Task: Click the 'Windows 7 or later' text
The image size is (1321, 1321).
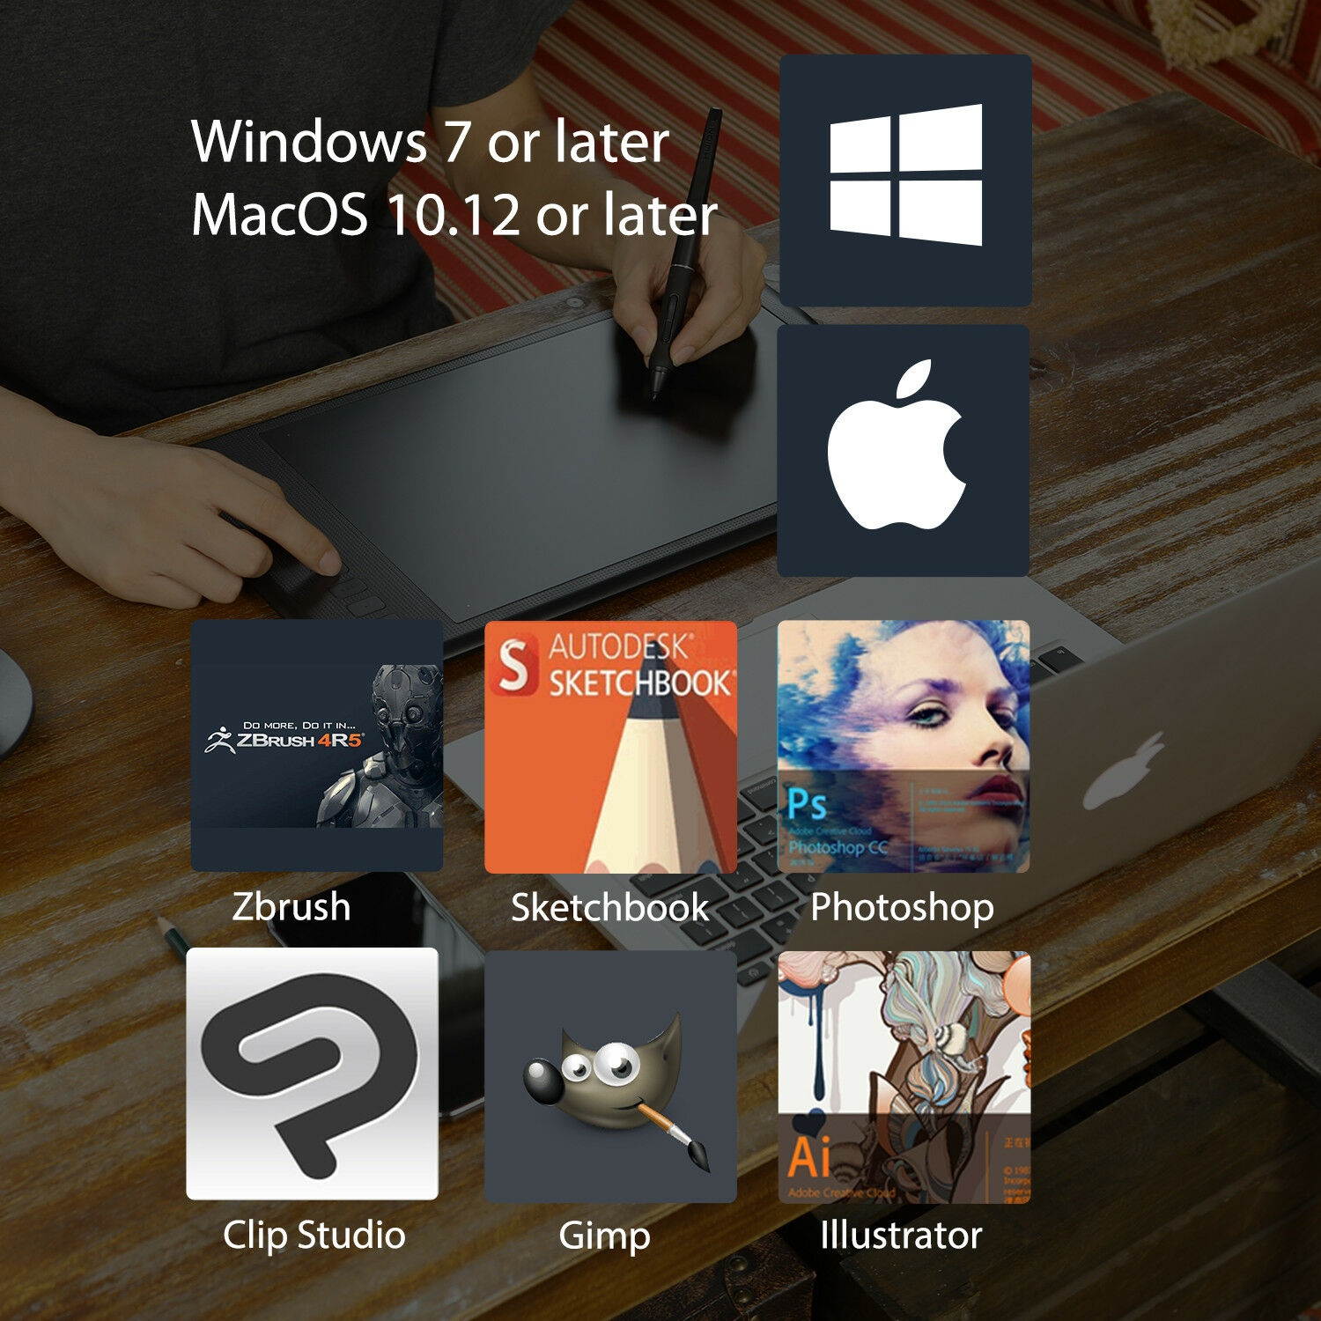Action: click(x=430, y=141)
